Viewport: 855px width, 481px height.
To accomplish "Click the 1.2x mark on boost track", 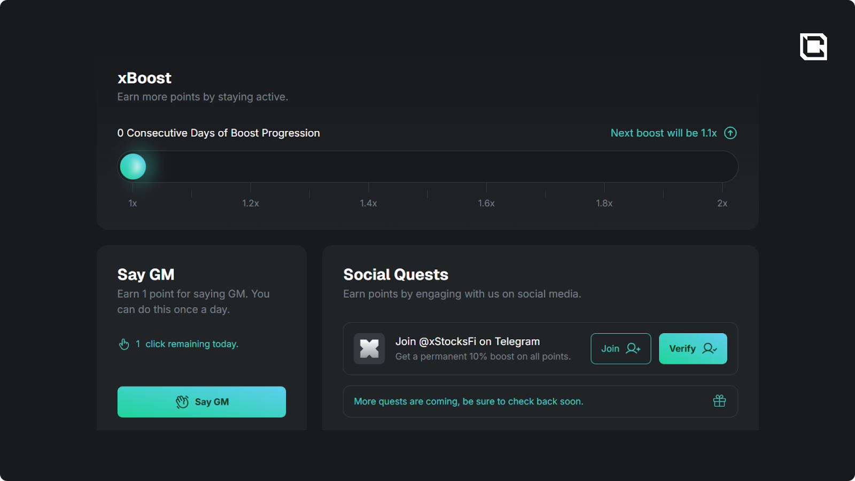I will tap(251, 203).
